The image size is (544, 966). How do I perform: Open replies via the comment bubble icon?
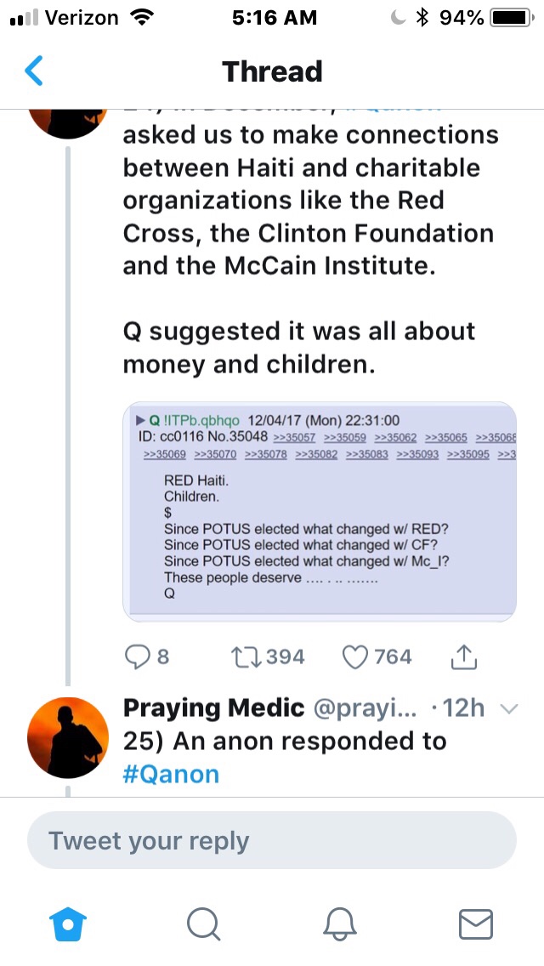click(137, 656)
